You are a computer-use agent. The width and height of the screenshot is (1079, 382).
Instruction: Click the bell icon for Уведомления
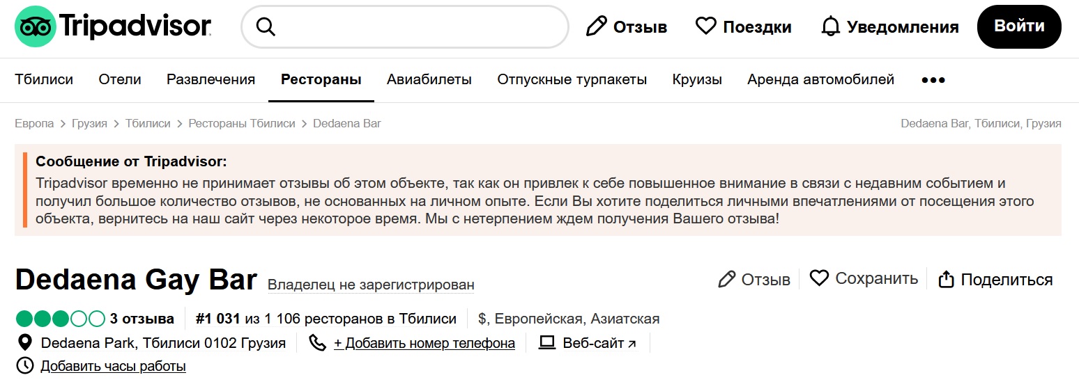point(831,27)
